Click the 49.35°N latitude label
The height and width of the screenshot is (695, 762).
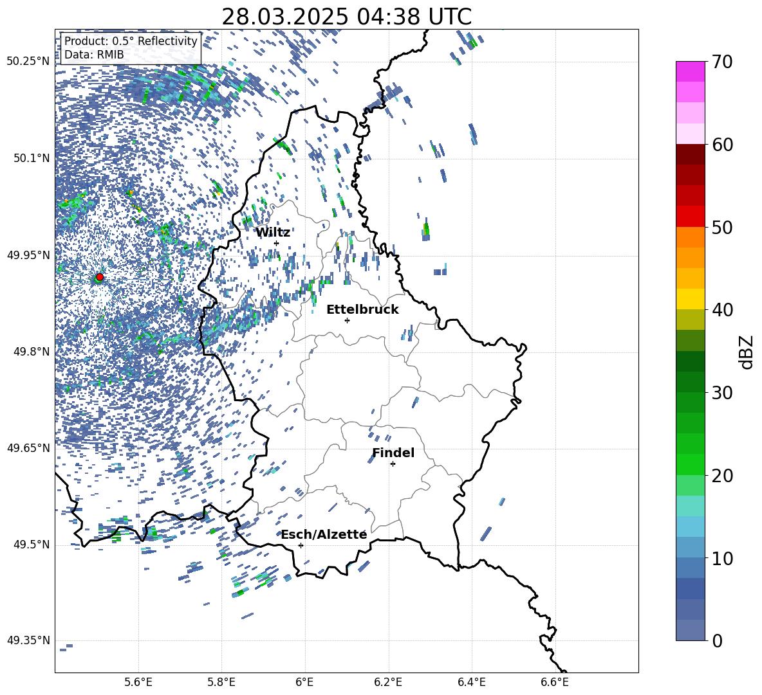(x=28, y=640)
